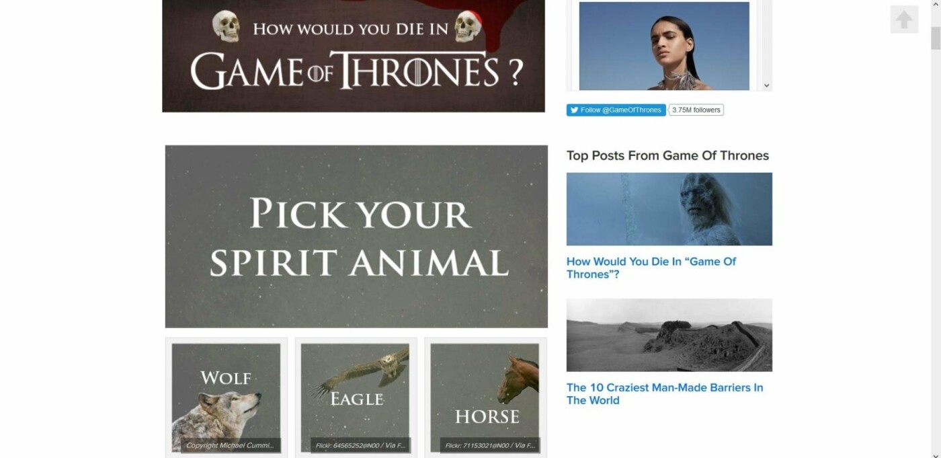Choose the Wolf spirit animal answer

pyautogui.click(x=227, y=397)
